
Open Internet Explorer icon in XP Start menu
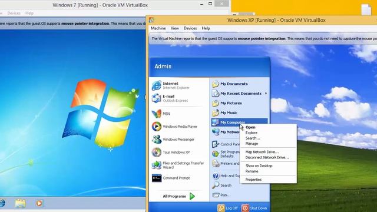(x=157, y=85)
